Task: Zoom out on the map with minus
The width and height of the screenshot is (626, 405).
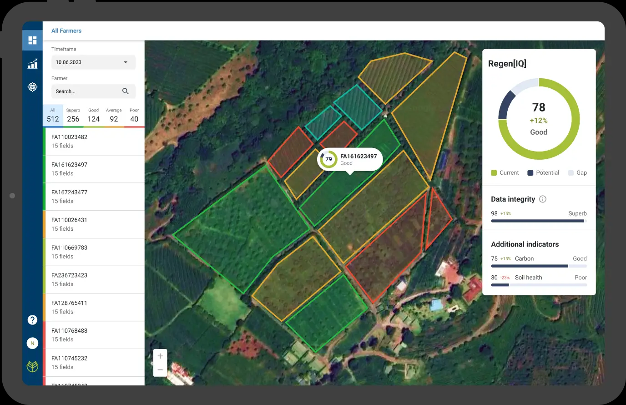Action: click(160, 370)
